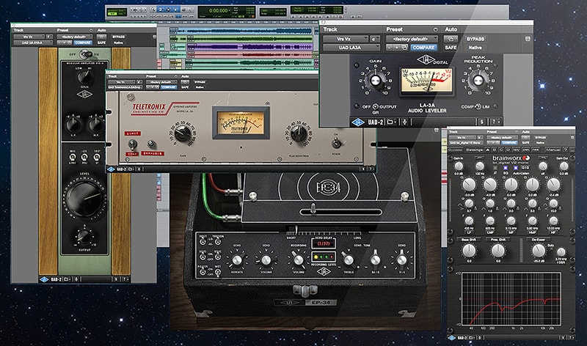
Task: Toggle the -20 pad switch on the 610-A
Action: [x=85, y=158]
